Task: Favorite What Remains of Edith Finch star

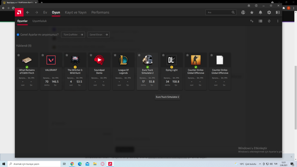Action: click(18, 55)
